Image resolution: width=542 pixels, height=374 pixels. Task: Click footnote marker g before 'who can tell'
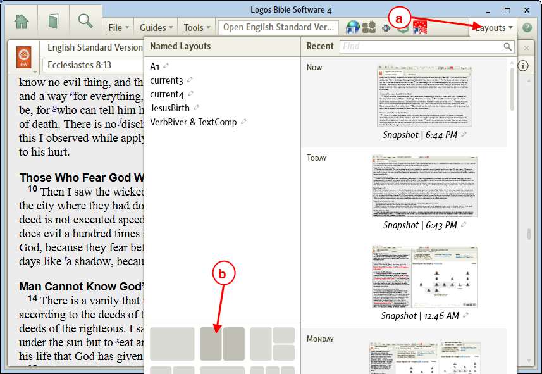(x=54, y=108)
